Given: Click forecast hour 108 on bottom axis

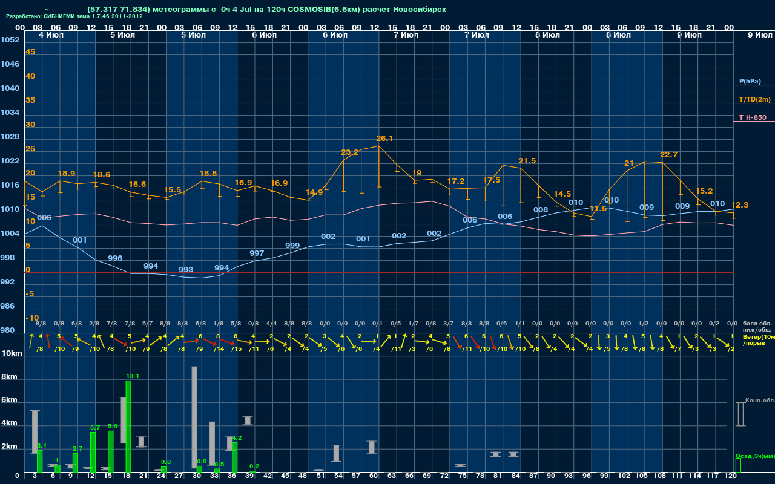Looking at the screenshot, I should [x=660, y=477].
